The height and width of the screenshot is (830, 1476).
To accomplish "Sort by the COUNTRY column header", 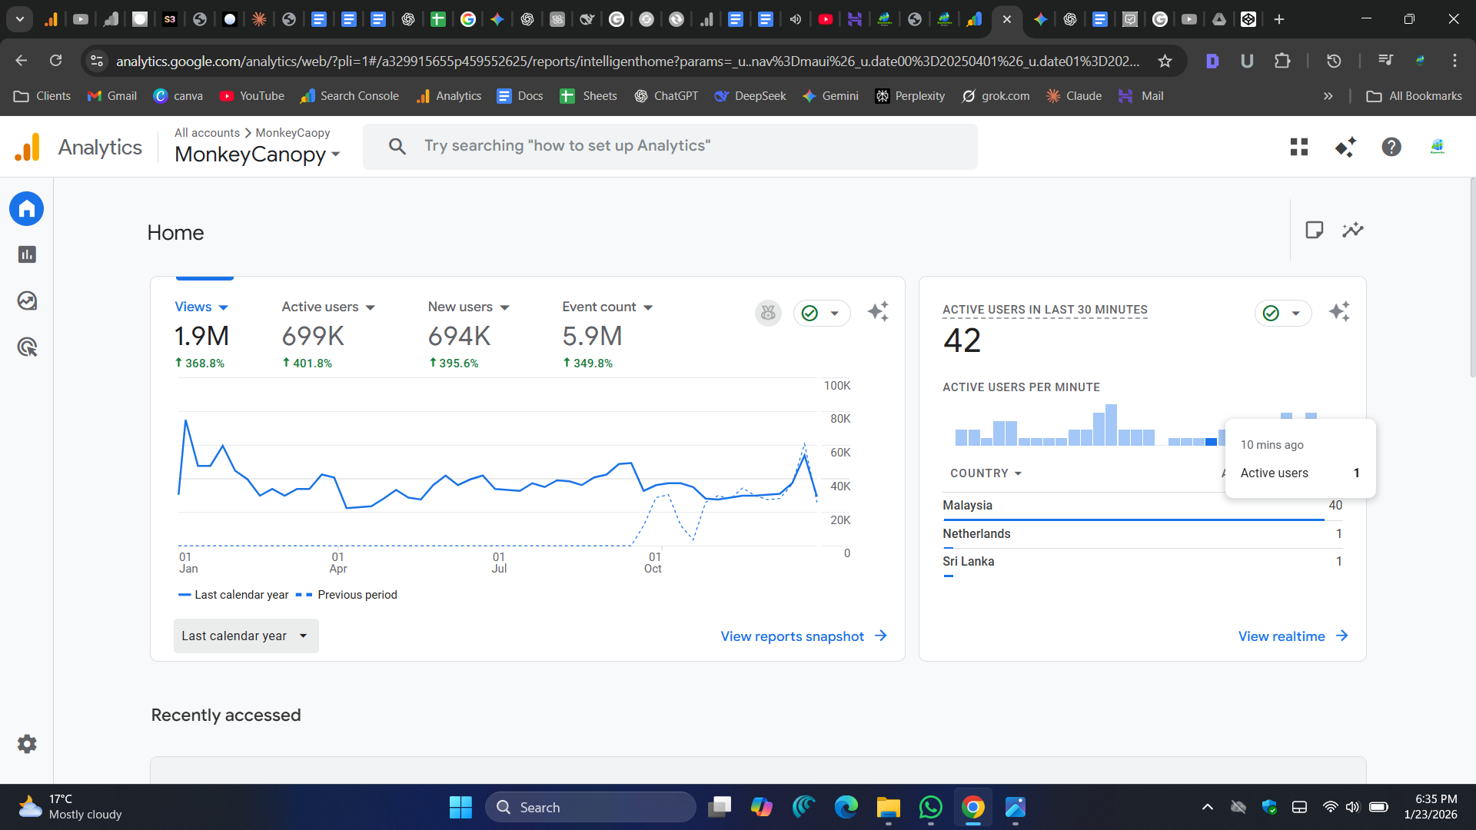I will click(986, 473).
